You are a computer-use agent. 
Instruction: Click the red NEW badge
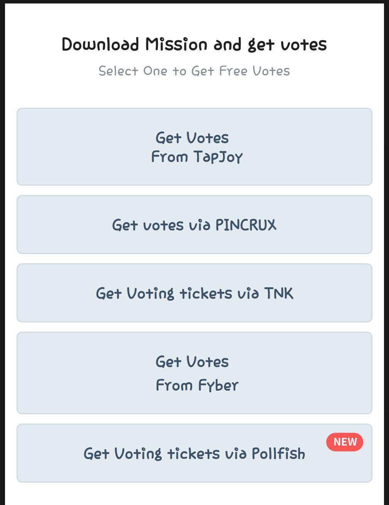point(345,442)
